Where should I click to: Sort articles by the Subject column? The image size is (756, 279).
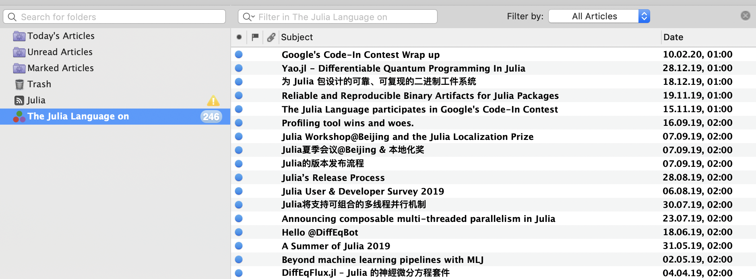click(x=297, y=37)
